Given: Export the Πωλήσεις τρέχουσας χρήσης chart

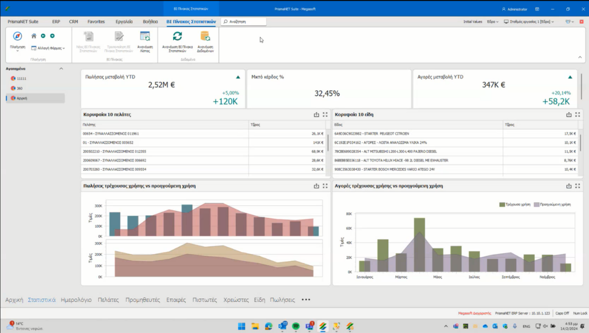Looking at the screenshot, I should (x=316, y=186).
